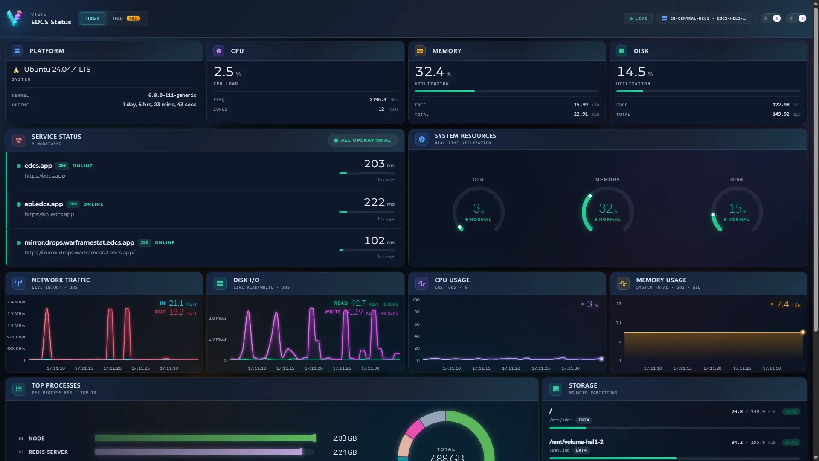Click the Ubuntu logo icon

coord(16,70)
